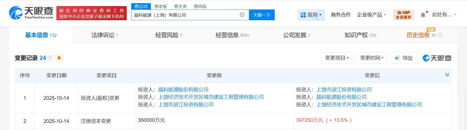Click the 天眼查 watermark logo above the table

coord(437,58)
